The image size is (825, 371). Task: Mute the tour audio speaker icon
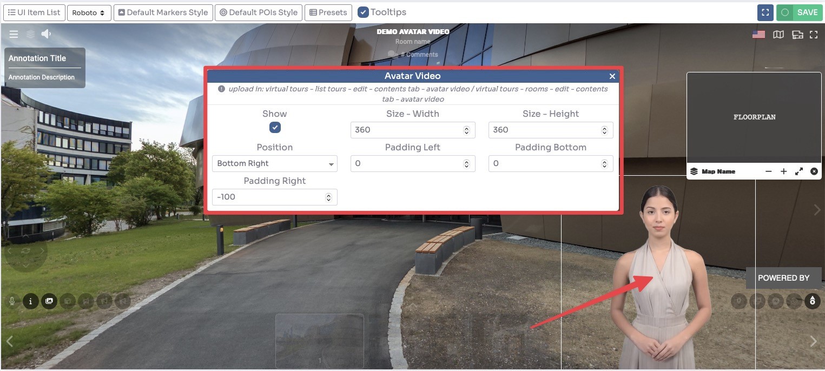[x=45, y=34]
